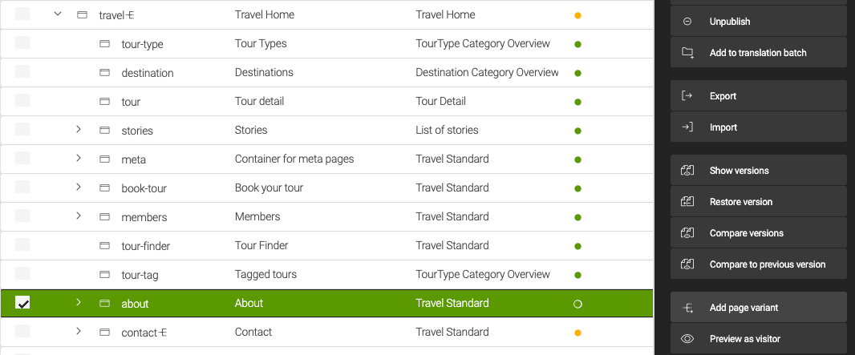Click the Compare versions action
This screenshot has width=855, height=355.
tap(746, 233)
